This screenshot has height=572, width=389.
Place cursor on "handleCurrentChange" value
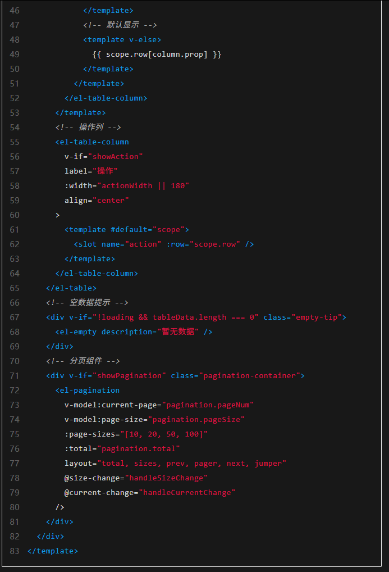click(x=186, y=493)
